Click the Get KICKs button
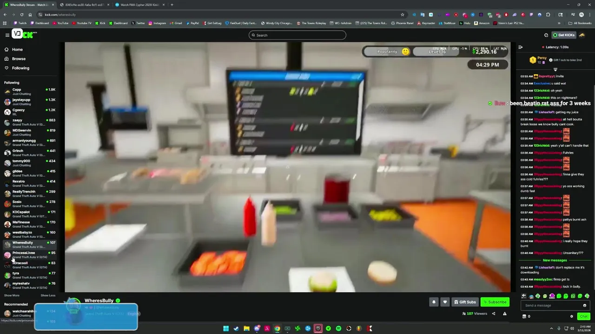Screen dimensions: 595x334 [x=564, y=35]
